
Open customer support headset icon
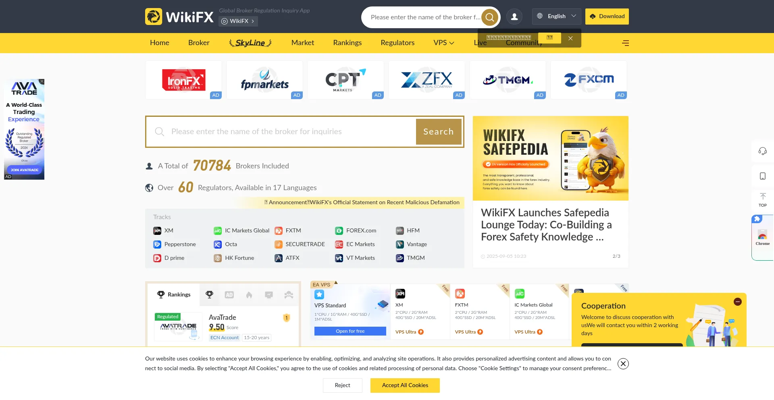click(x=763, y=151)
